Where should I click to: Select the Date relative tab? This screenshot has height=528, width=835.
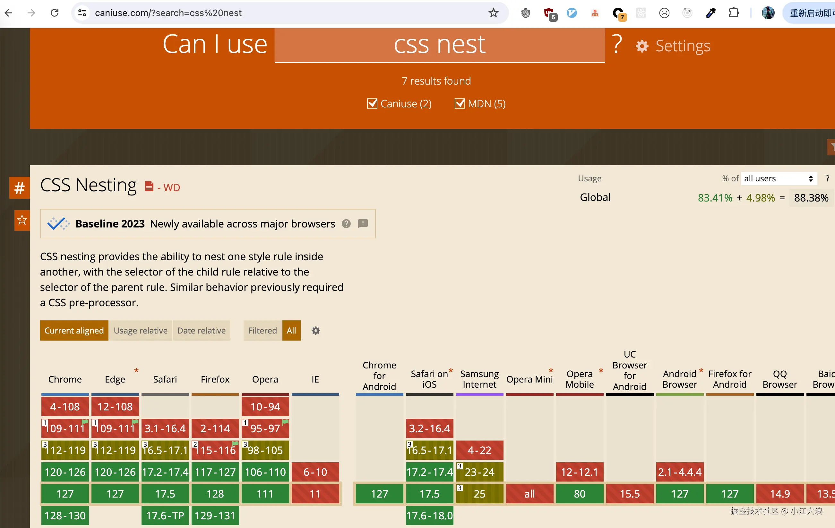pos(201,331)
